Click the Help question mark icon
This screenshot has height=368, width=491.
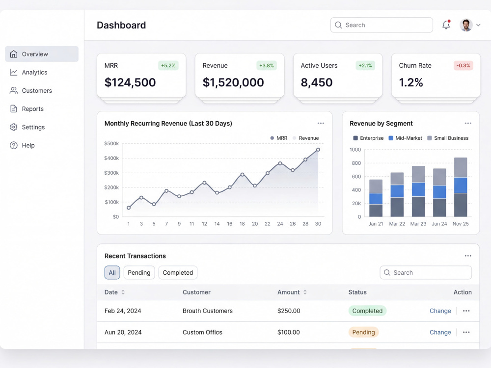pos(13,145)
